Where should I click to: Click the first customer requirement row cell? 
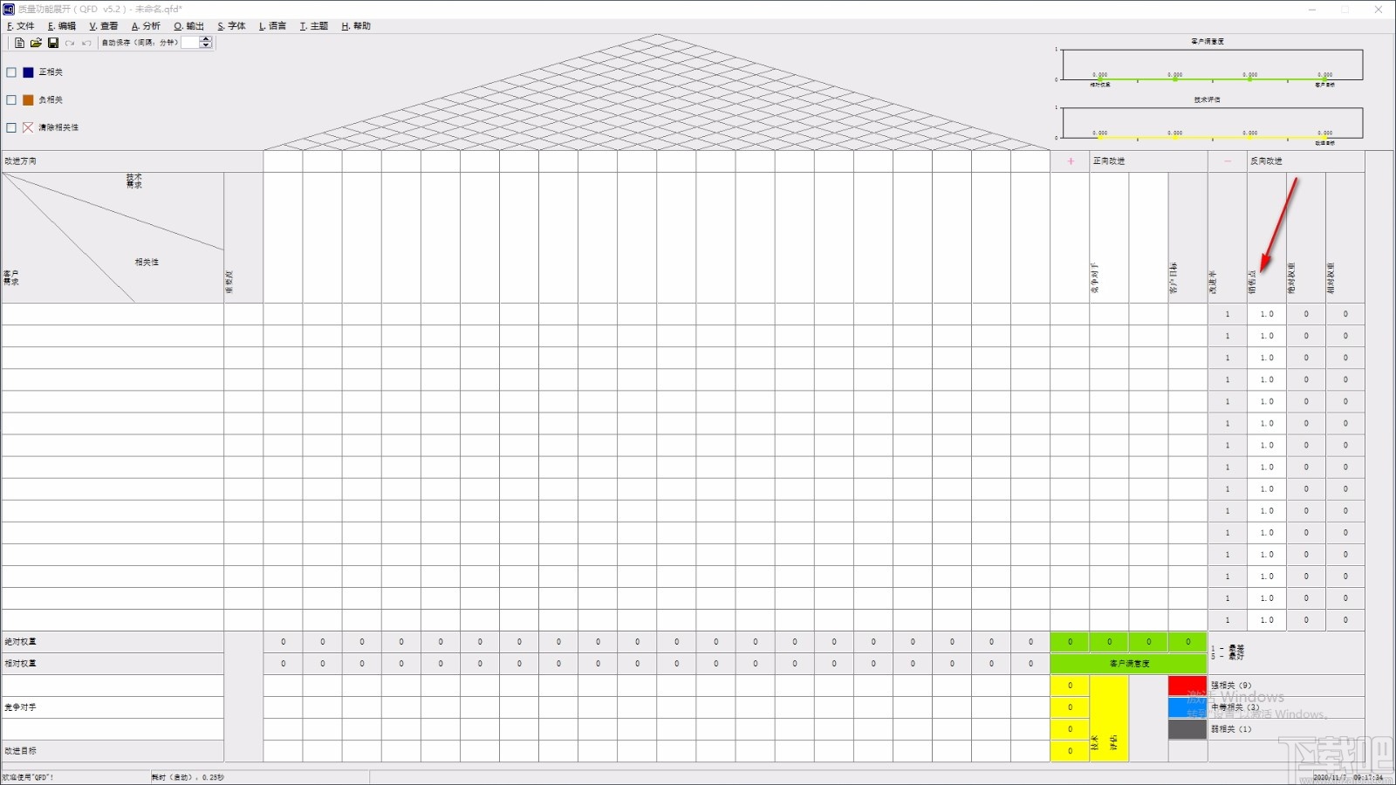(113, 314)
